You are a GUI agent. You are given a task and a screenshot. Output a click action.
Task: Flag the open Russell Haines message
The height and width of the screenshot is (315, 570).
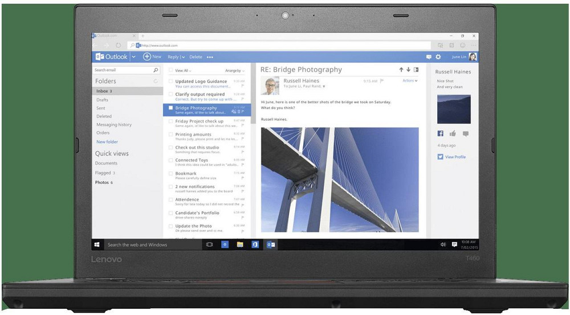click(x=382, y=81)
